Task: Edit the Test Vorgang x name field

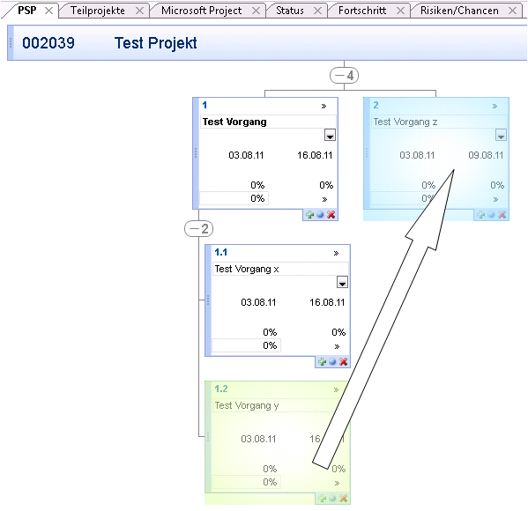Action: click(x=280, y=269)
